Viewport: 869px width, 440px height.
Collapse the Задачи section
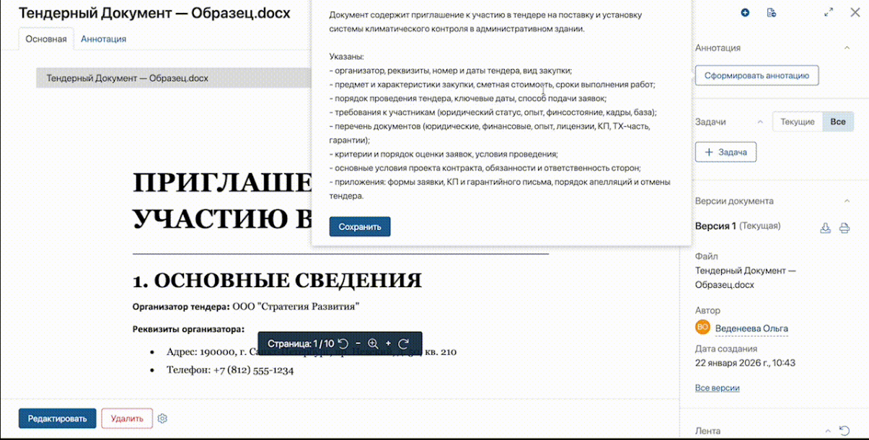[759, 121]
